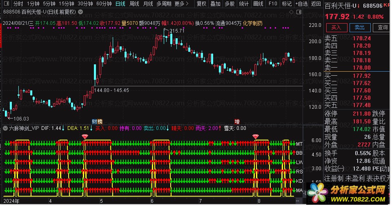Click the 144.80 - 145.45 gap label

tap(111, 90)
